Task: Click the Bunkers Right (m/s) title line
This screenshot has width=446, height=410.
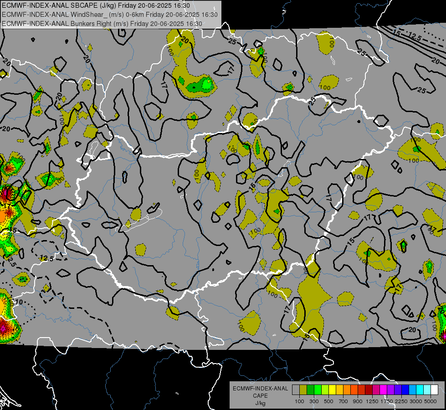Action: point(102,24)
